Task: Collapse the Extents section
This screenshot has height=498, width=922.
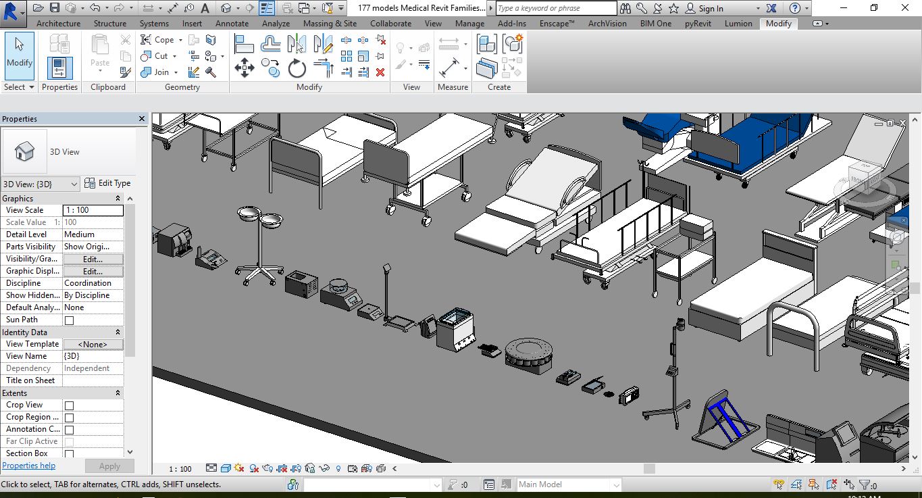Action: tap(118, 393)
